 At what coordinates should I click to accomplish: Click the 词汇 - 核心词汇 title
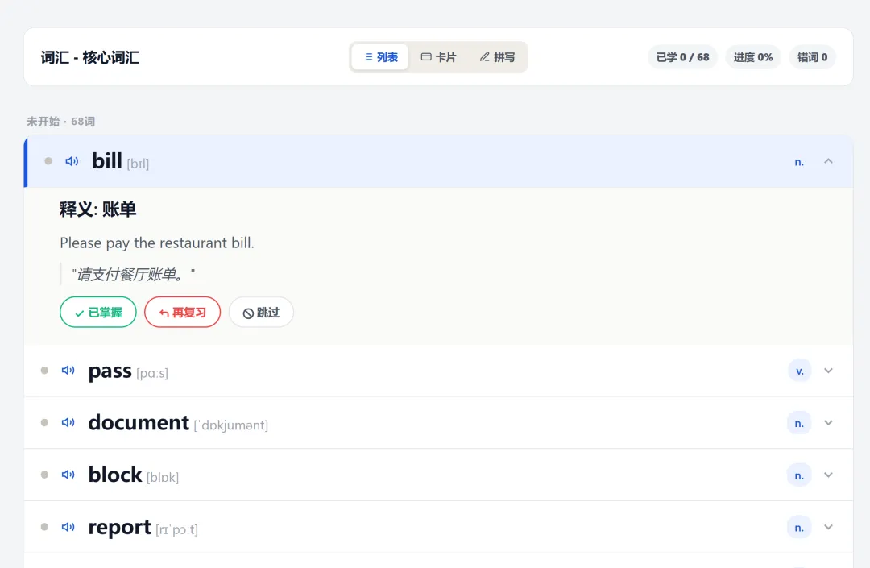90,57
